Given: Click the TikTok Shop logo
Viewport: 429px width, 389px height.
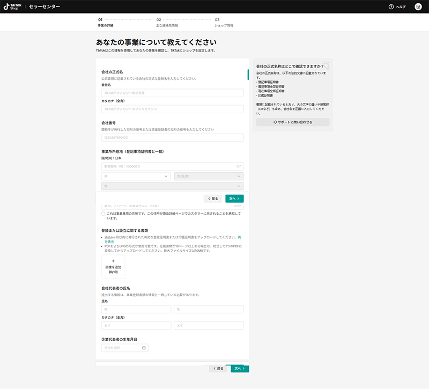Looking at the screenshot, I should click(x=11, y=6).
